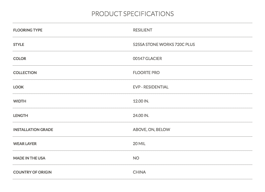Click the 525SA Stone Works 720C Plus value
Viewport: 265px width, 192px height.
click(x=164, y=45)
